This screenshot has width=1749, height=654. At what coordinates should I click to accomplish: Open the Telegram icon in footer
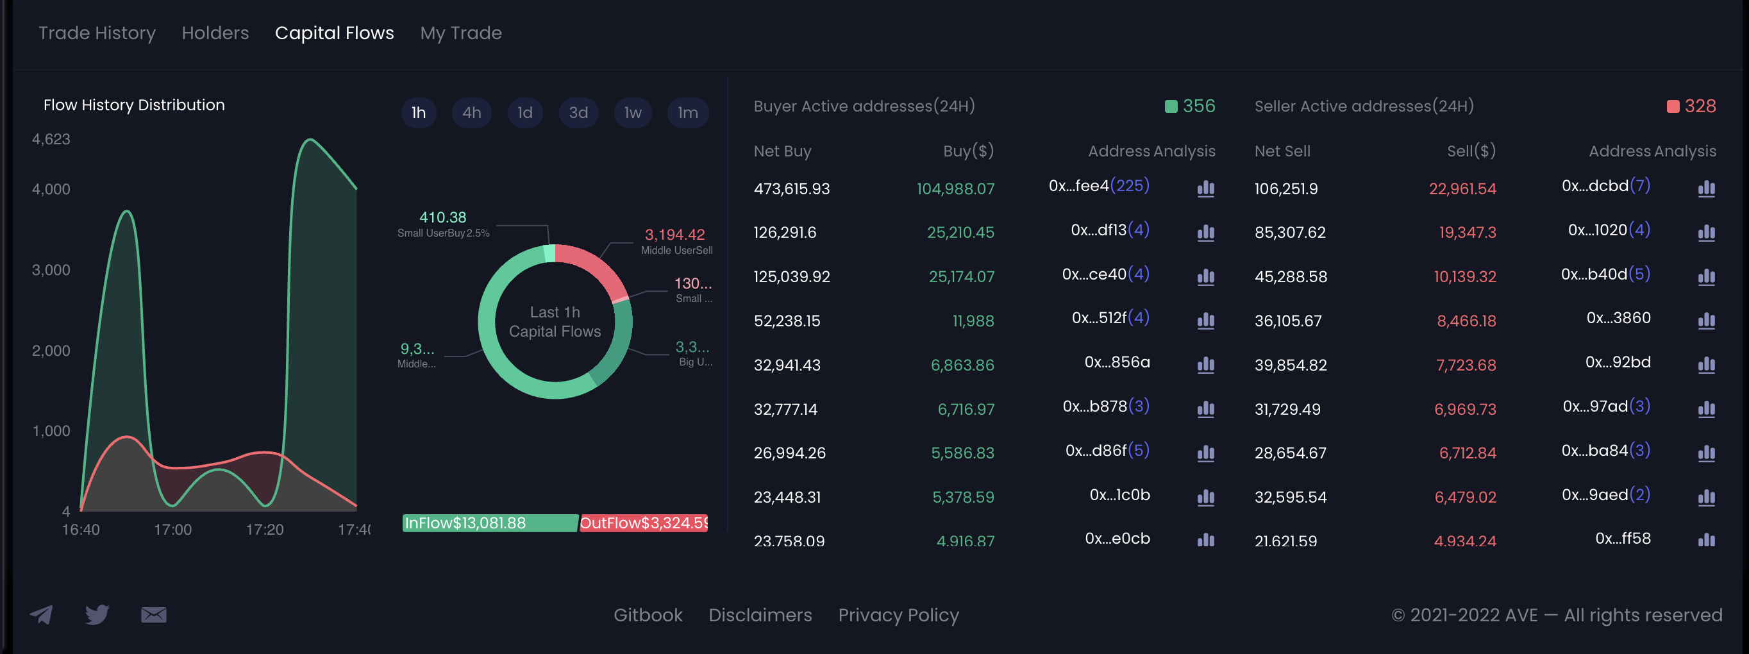point(42,615)
